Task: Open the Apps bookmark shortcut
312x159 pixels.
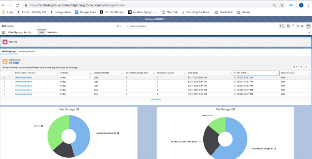Action: (7, 12)
